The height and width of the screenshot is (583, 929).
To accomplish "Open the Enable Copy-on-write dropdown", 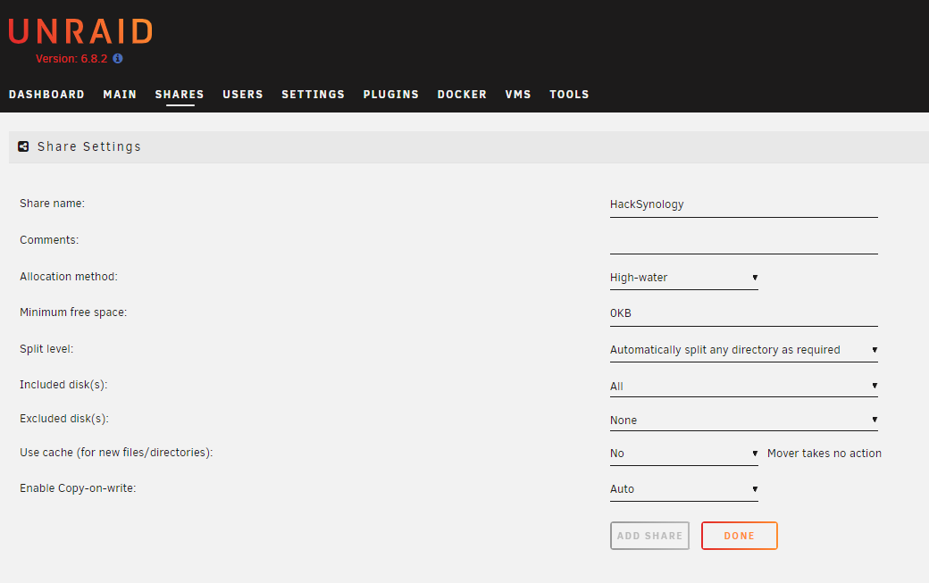I will coord(683,489).
